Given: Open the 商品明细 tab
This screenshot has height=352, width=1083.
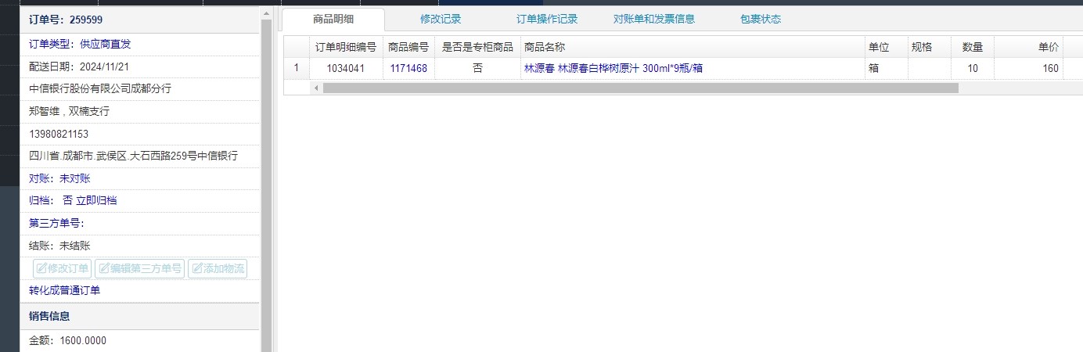Looking at the screenshot, I should 333,19.
